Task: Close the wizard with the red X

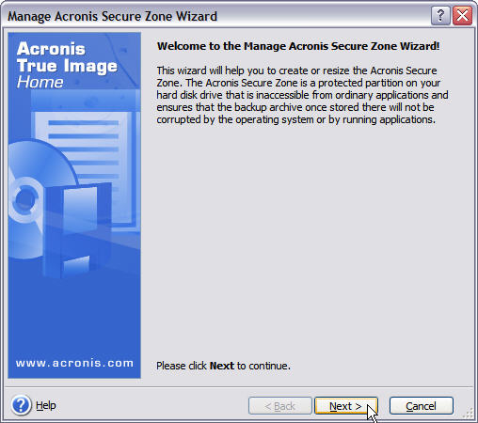Action: pos(462,16)
